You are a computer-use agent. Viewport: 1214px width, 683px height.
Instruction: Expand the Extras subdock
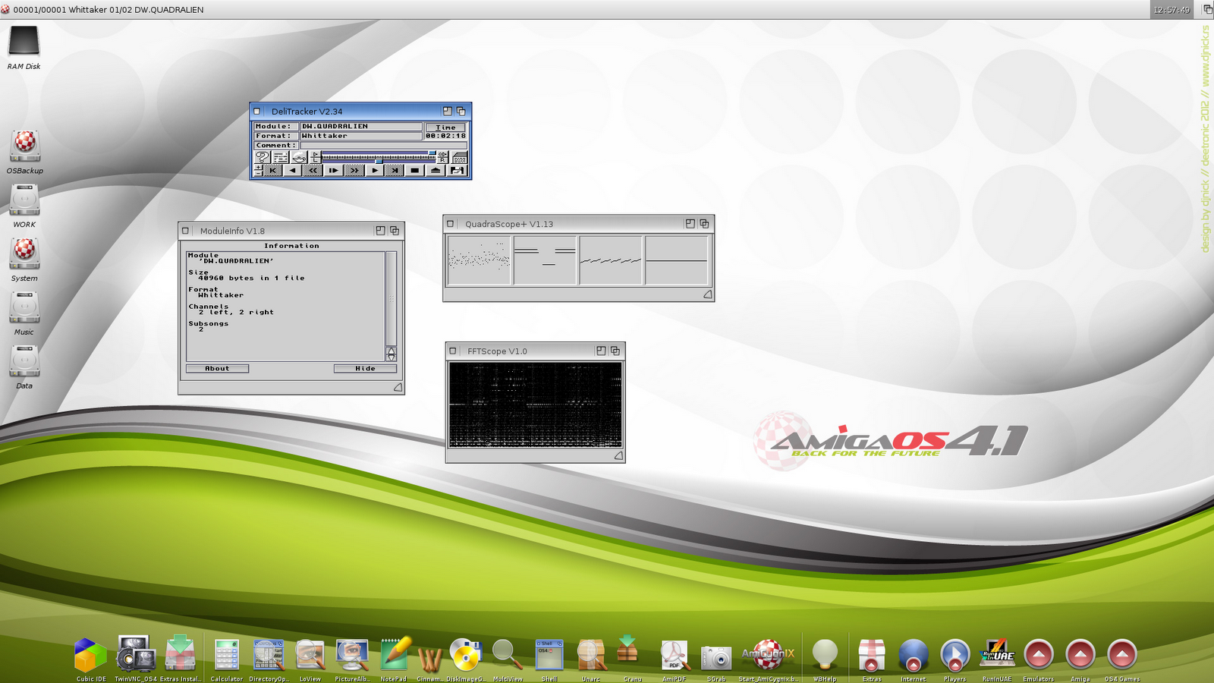coord(872,654)
